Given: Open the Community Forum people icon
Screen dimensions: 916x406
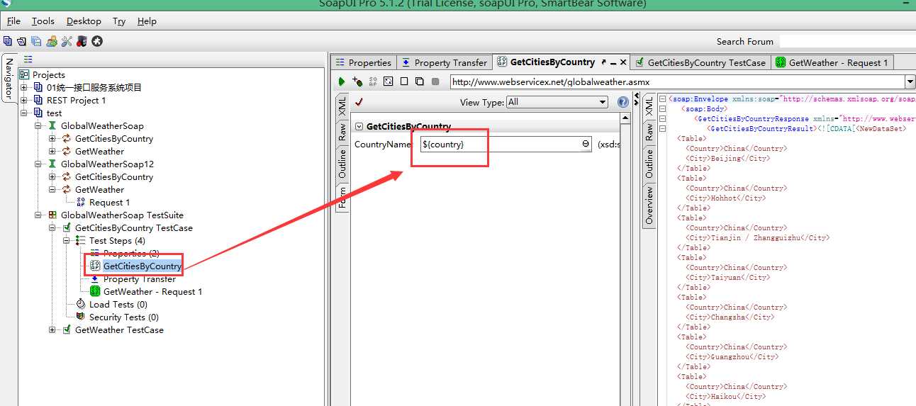Looking at the screenshot, I should click(x=52, y=41).
